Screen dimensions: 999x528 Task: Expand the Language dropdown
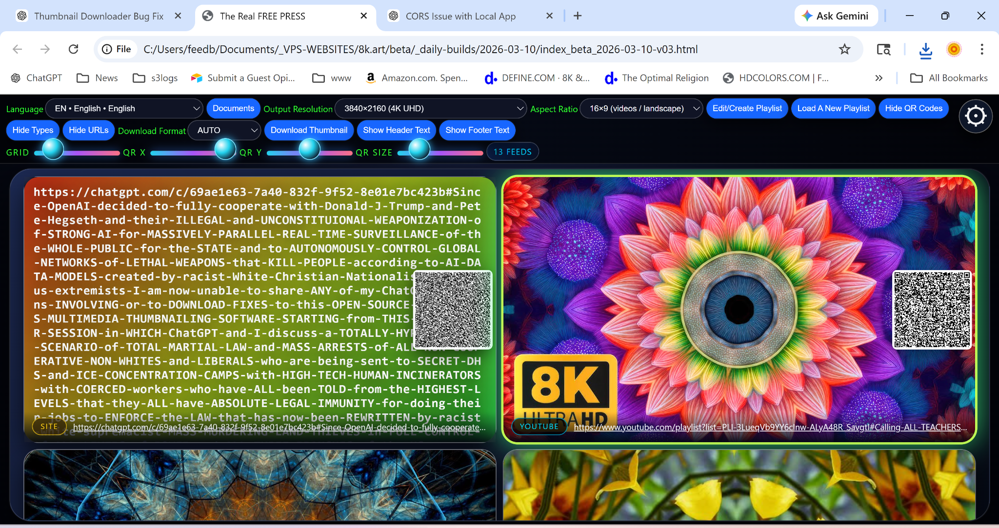(x=124, y=108)
